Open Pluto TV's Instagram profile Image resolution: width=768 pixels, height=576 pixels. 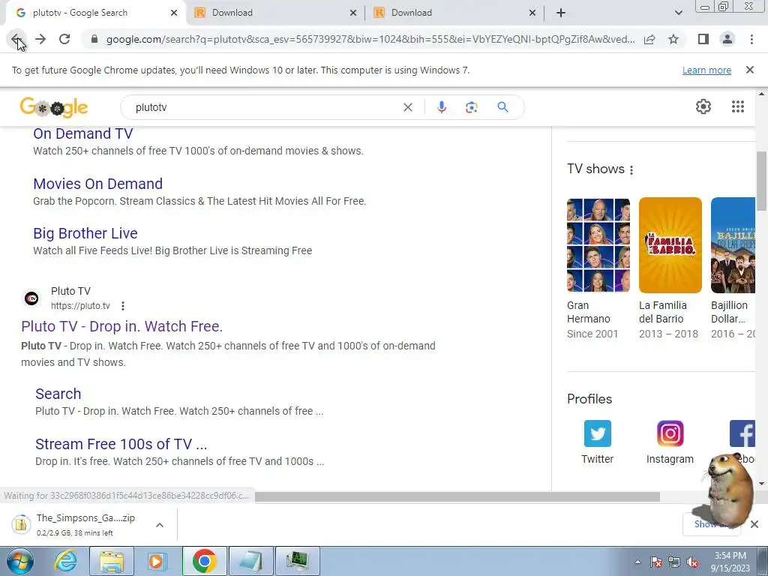[x=670, y=442]
